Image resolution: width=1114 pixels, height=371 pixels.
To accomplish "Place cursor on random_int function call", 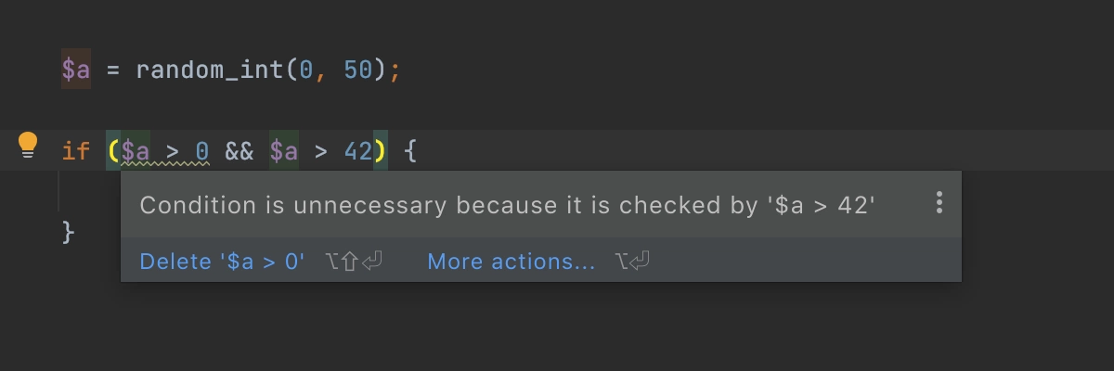I will (x=210, y=70).
